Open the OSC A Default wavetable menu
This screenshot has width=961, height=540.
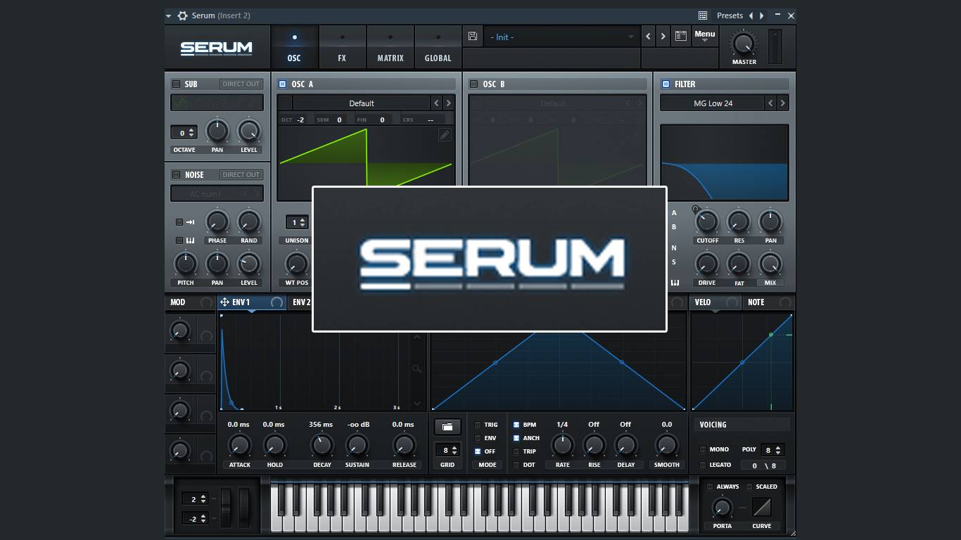point(362,103)
